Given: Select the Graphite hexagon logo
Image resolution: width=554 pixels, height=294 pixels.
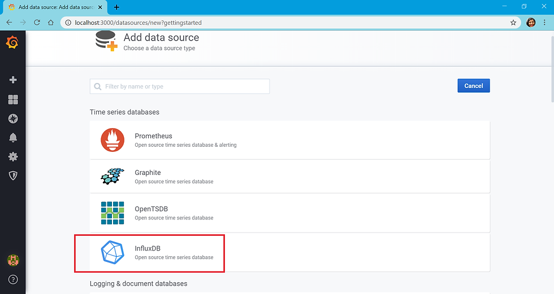Looking at the screenshot, I should click(x=112, y=176).
